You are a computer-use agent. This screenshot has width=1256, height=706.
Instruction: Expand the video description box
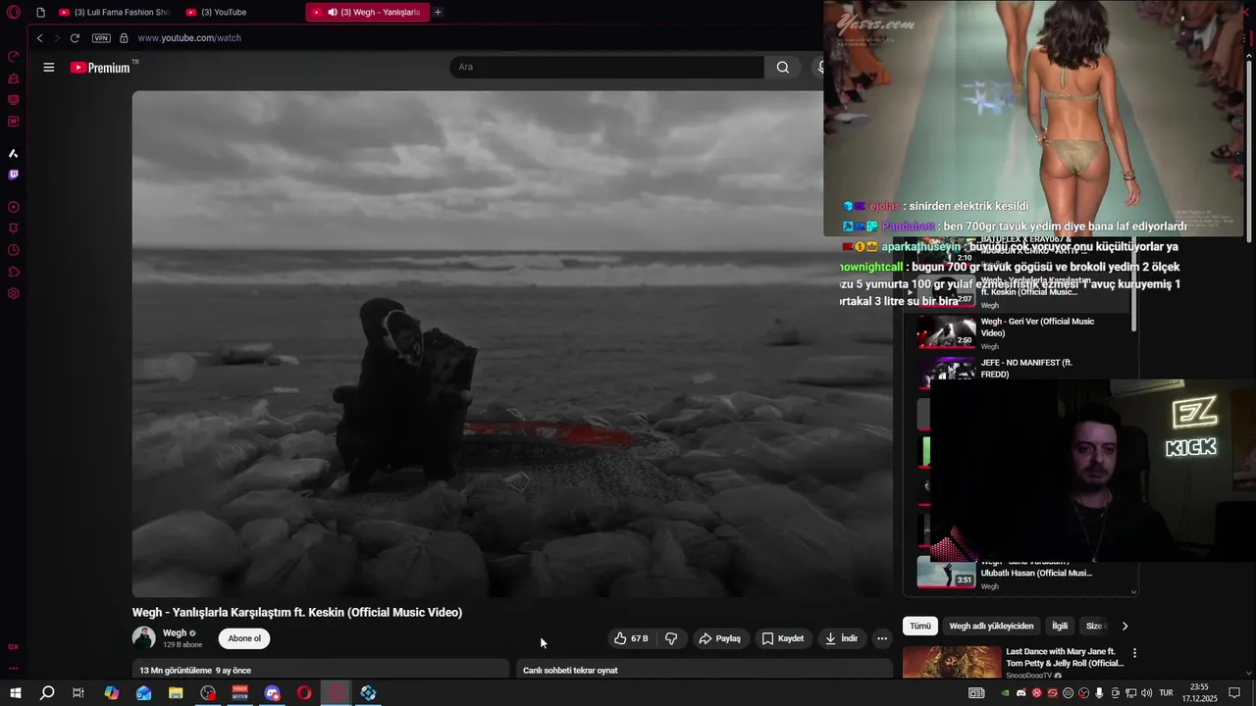(x=319, y=670)
